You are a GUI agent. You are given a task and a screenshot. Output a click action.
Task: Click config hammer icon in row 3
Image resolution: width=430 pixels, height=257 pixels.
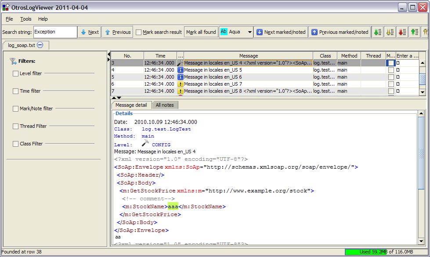[180, 63]
